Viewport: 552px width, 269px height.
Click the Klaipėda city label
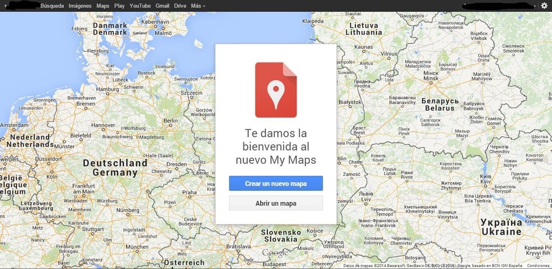point(313,21)
